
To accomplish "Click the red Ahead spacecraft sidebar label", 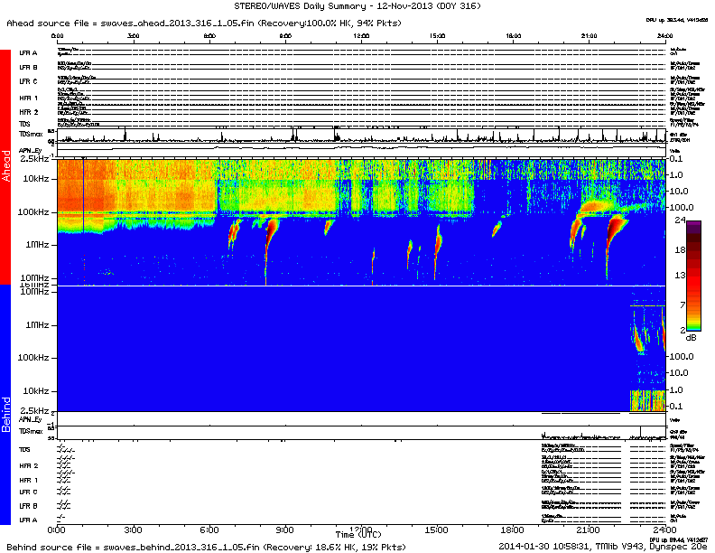I will (5, 167).
